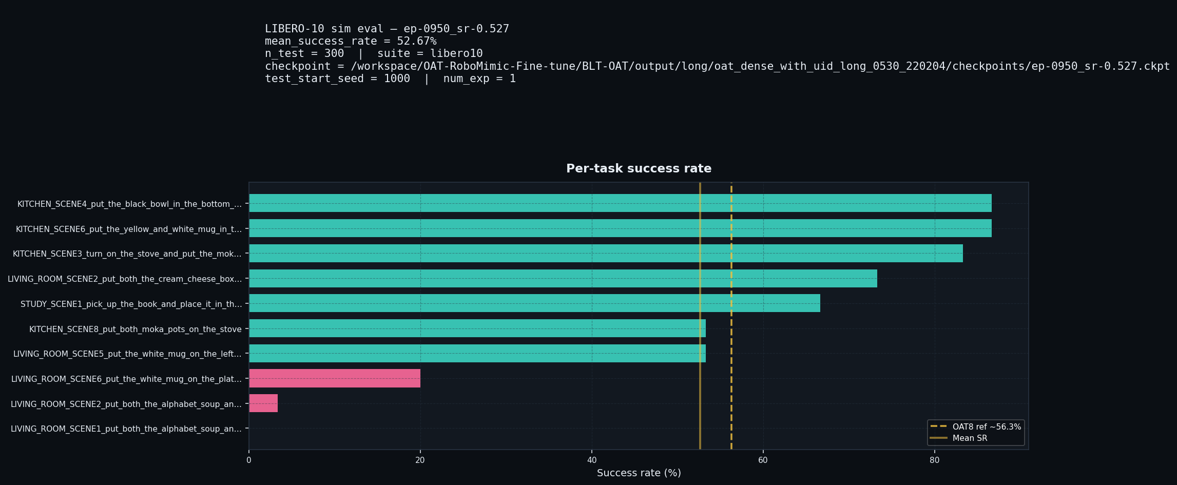This screenshot has height=485, width=1177.
Task: Click the 'n_test = 300' text
Action: (x=304, y=54)
